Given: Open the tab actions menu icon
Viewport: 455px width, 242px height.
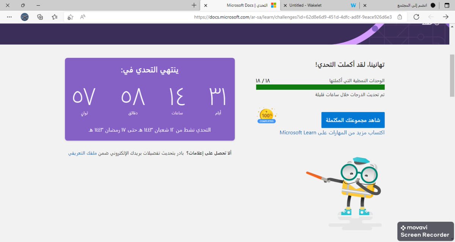Looking at the screenshot, I should pos(447,5).
